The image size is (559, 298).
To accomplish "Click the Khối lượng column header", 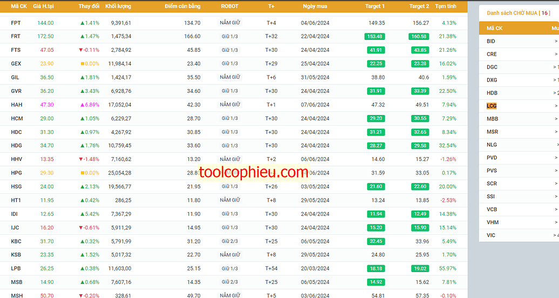I will coord(118,6).
